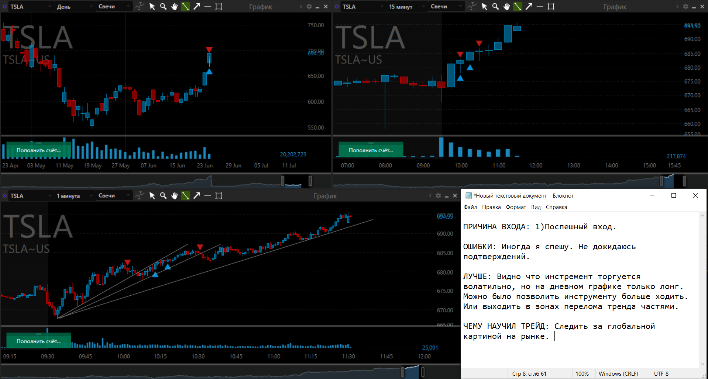
Task: Open the 15 минут timeframe dropdown
Action: (407, 6)
